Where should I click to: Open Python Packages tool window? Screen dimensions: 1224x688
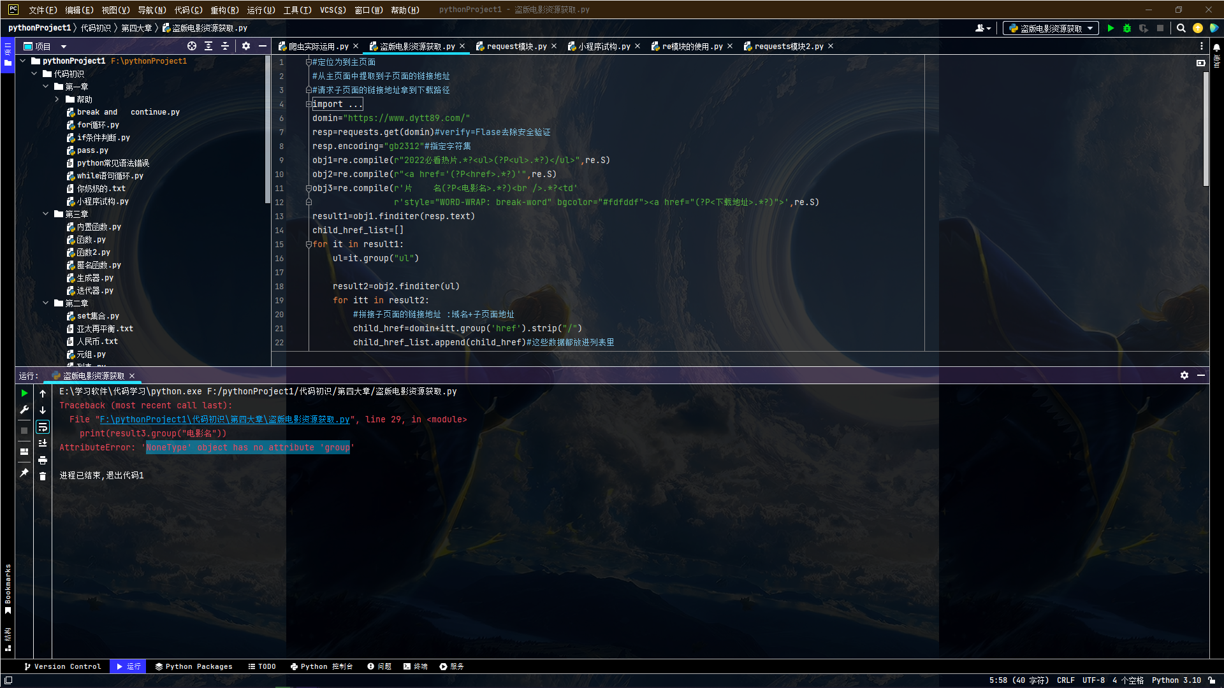193,666
